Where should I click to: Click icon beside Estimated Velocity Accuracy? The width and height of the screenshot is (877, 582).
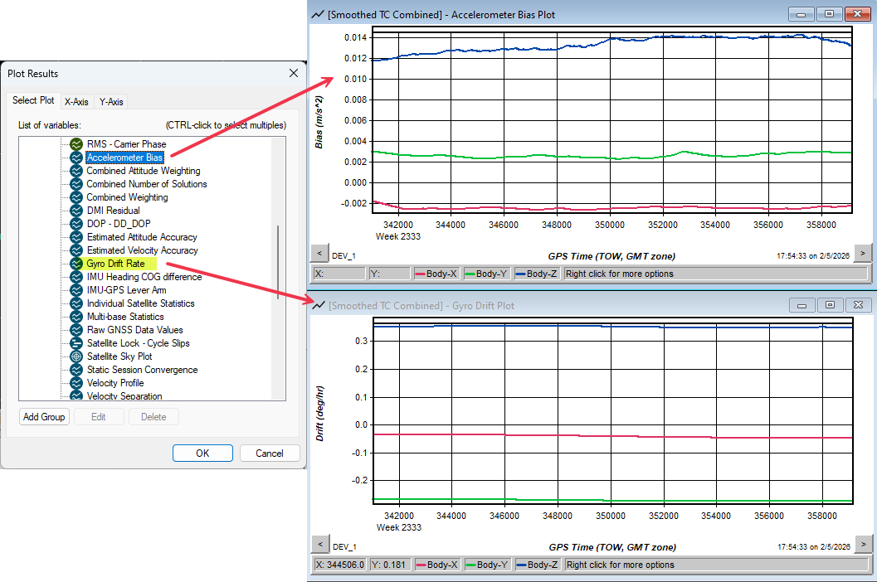point(76,250)
